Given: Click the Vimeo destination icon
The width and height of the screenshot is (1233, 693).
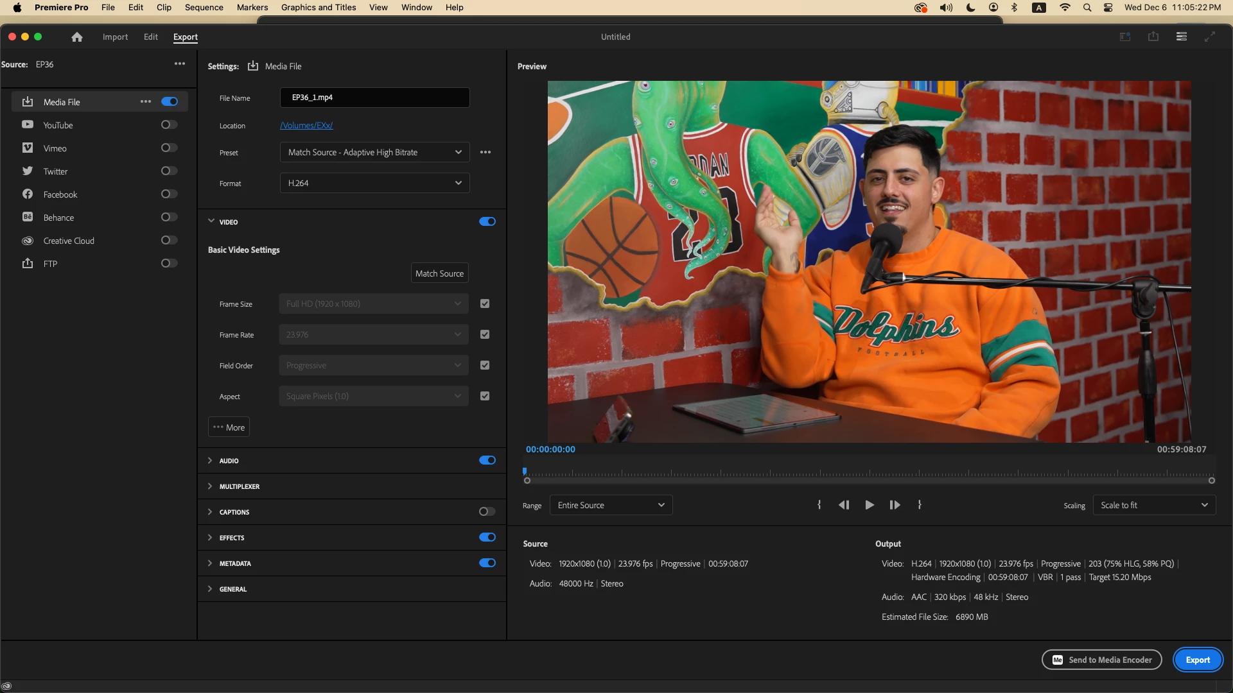Looking at the screenshot, I should (28, 148).
